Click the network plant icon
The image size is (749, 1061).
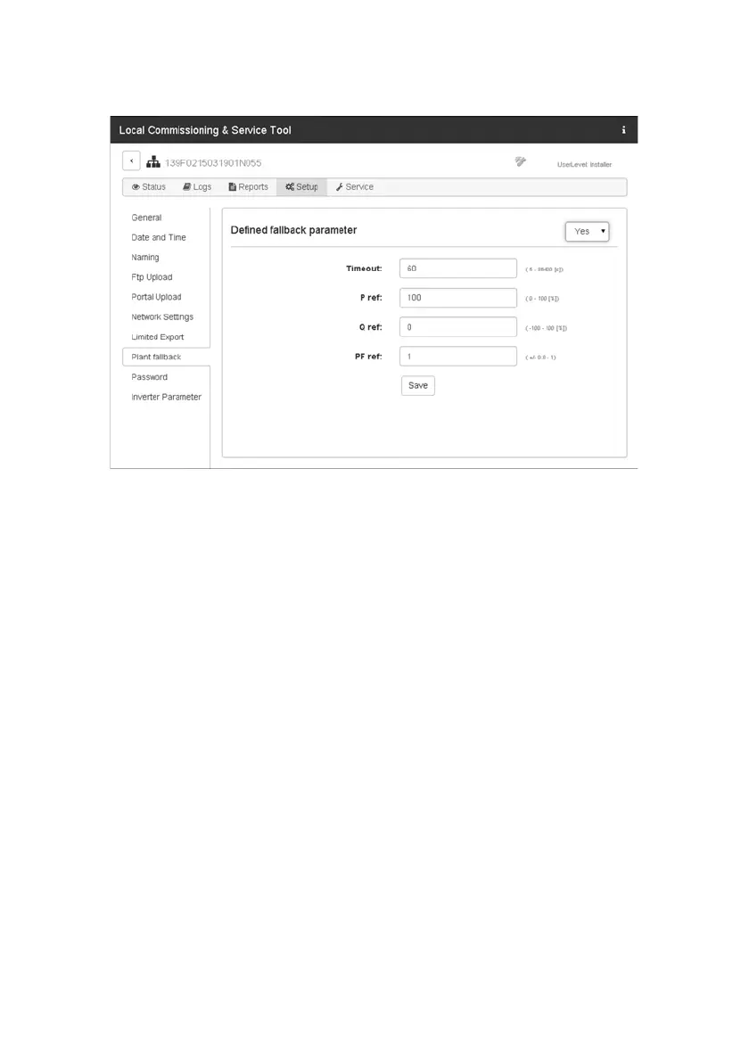click(x=153, y=161)
